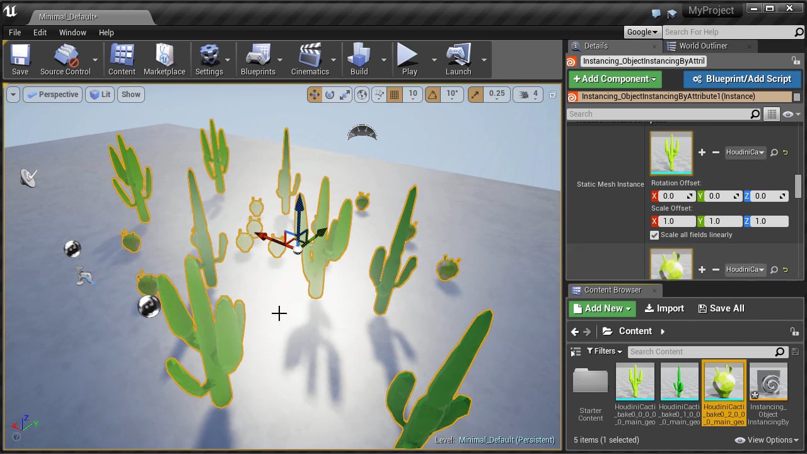Image resolution: width=807 pixels, height=454 pixels.
Task: Open the Settings toolbar button
Action: click(209, 60)
